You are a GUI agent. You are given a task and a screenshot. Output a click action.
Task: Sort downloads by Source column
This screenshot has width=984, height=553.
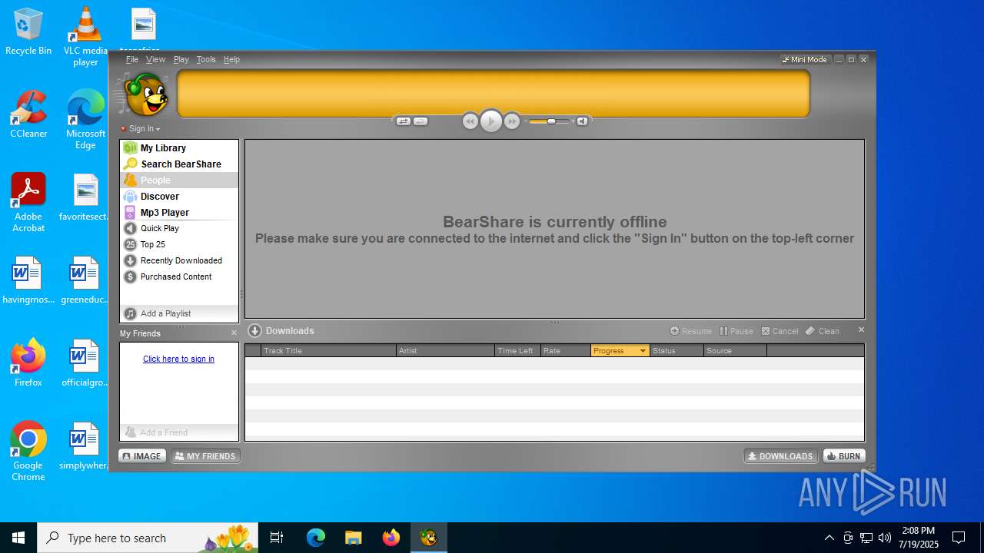pos(735,351)
